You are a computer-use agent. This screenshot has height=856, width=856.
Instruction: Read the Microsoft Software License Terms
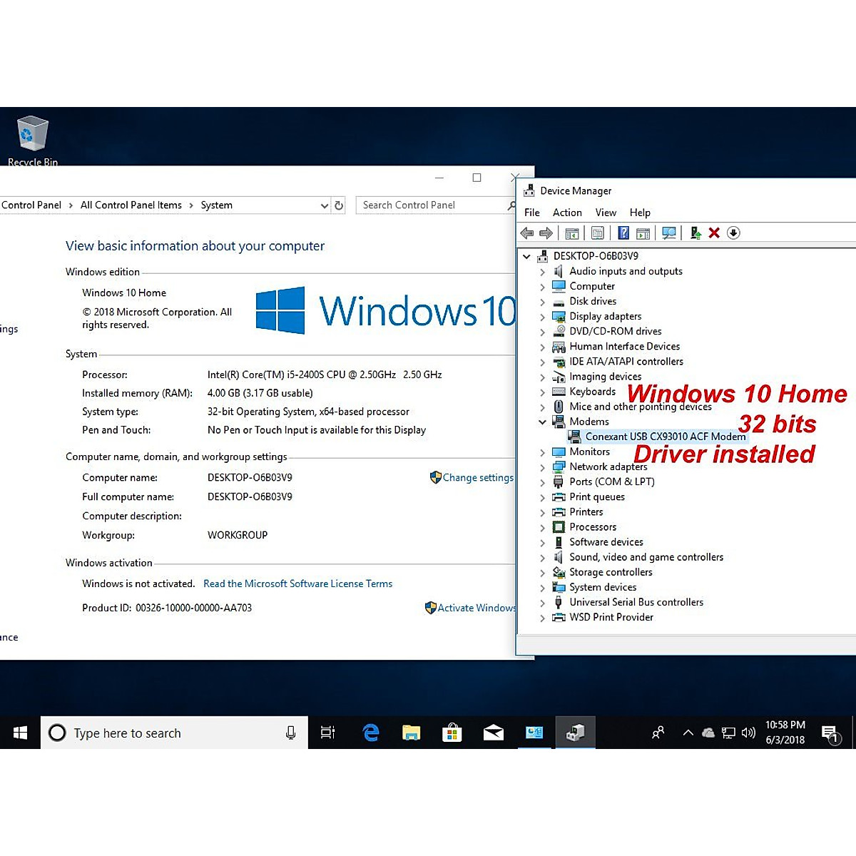297,584
